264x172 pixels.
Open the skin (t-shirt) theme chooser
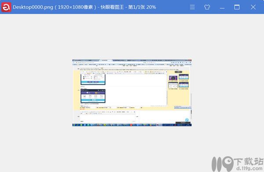click(207, 7)
